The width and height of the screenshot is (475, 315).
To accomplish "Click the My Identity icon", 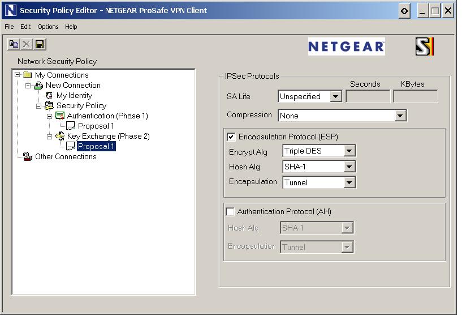I will pos(49,96).
